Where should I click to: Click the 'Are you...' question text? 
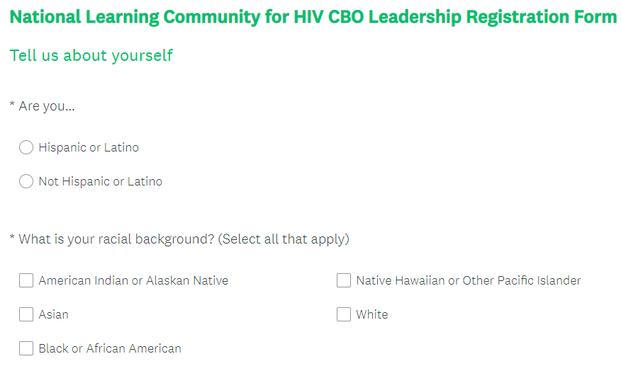coord(46,106)
